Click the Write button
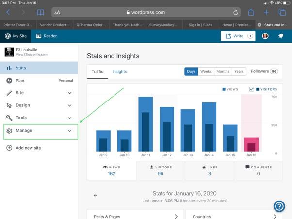Image resolution: width=292 pixels, height=219 pixels. [238, 36]
